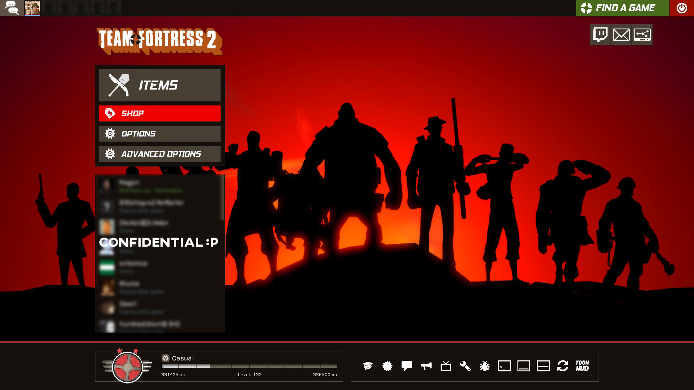694x390 pixels.
Task: Open the speech bubble comment icon
Action: 407,366
